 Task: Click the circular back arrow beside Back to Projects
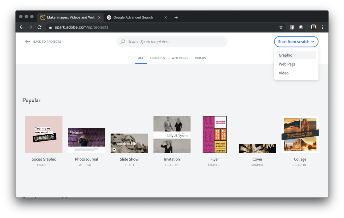point(28,41)
